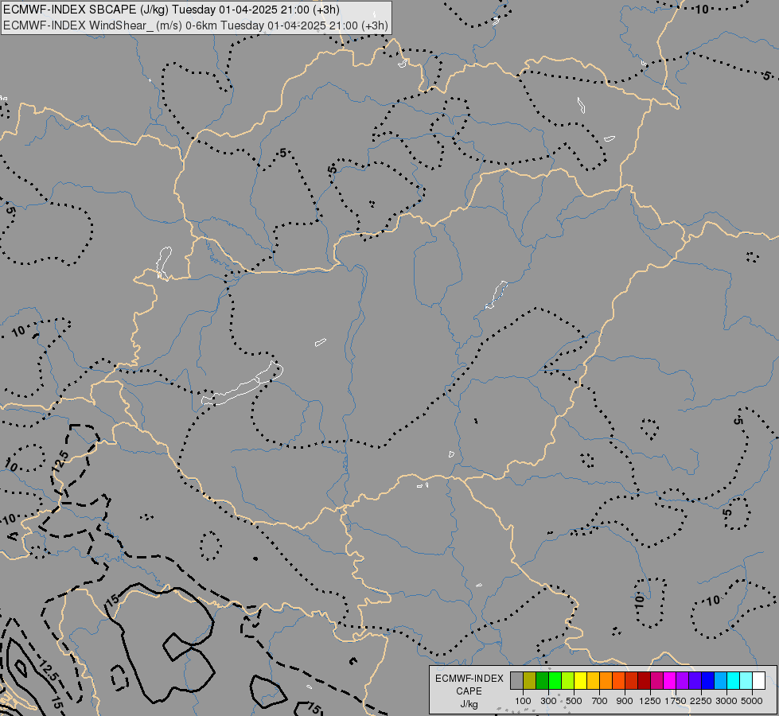Click the word CAPE in the legend
Image resolution: width=779 pixels, height=716 pixels.
[x=469, y=691]
